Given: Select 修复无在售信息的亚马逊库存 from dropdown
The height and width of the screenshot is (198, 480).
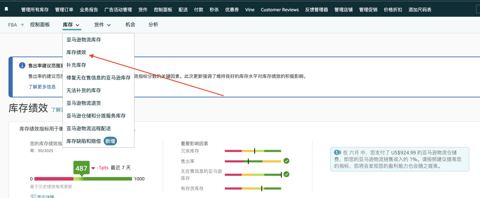Looking at the screenshot, I should coord(98,78).
